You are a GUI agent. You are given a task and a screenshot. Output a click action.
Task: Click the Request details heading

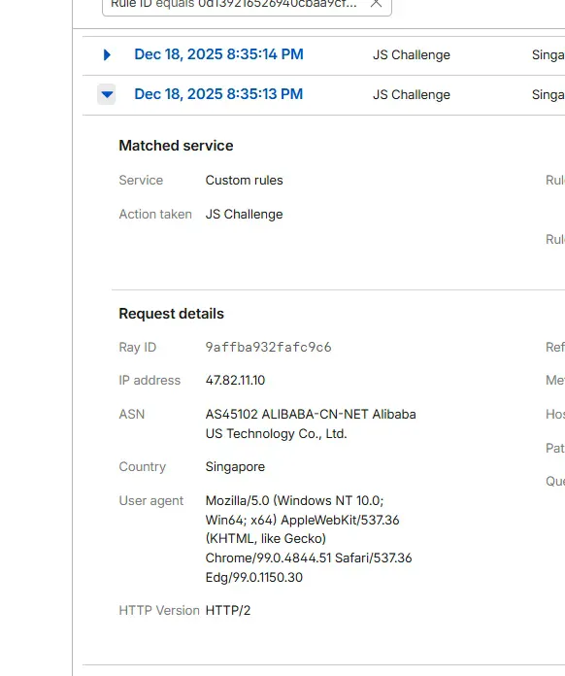pyautogui.click(x=171, y=314)
